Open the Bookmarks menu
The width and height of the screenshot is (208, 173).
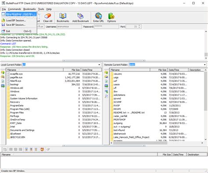pyautogui.click(x=29, y=9)
